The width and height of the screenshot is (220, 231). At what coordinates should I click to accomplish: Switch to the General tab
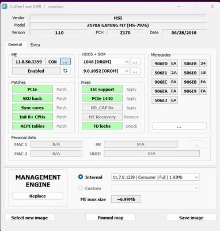[x=15, y=44]
